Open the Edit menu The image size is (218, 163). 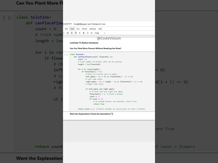pos(66,29)
